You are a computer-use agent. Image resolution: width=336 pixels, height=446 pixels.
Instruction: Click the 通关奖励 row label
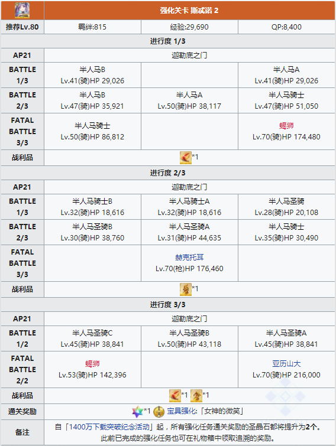(22, 411)
